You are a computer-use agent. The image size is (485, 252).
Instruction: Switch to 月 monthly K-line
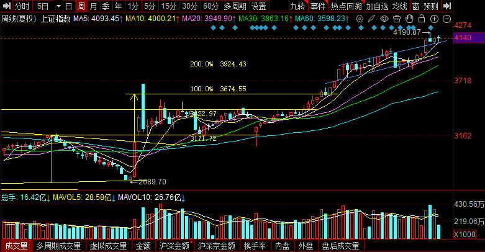coord(93,6)
